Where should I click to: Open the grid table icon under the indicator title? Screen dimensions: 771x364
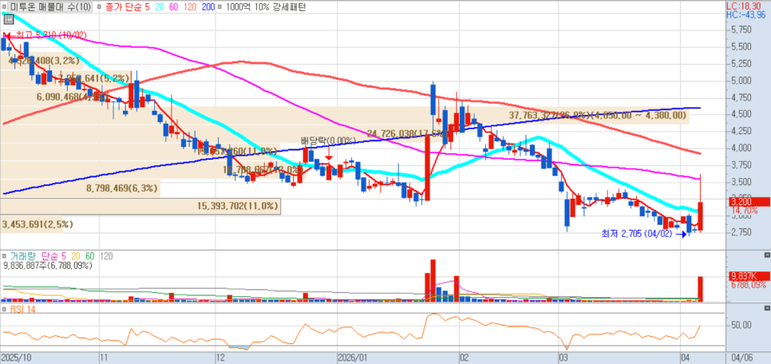tap(7, 19)
